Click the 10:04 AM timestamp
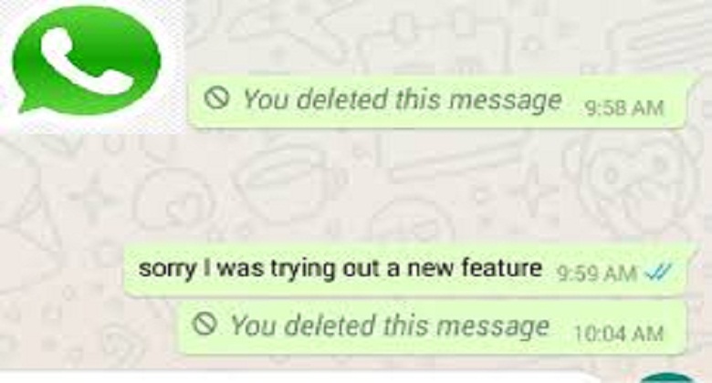The height and width of the screenshot is (383, 712). tap(619, 335)
